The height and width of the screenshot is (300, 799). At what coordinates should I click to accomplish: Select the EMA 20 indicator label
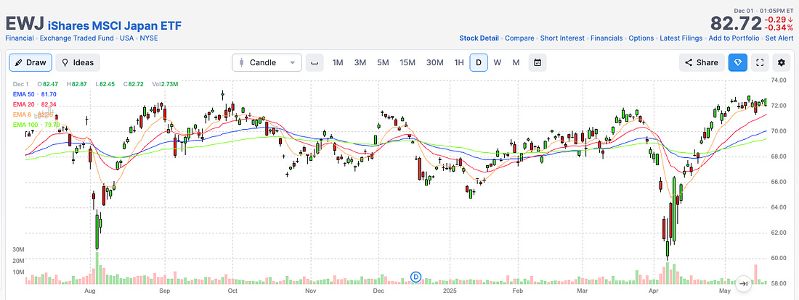click(x=35, y=104)
